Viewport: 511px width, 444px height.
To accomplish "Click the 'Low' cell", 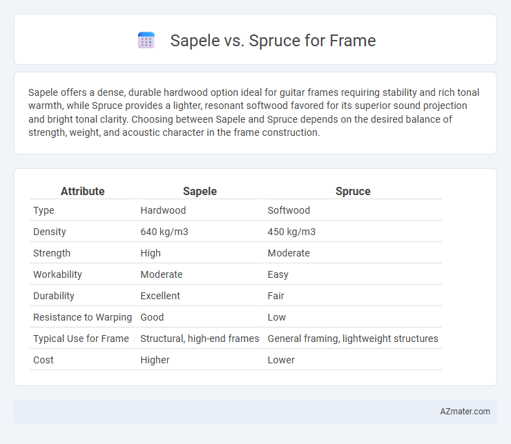I will tap(277, 317).
